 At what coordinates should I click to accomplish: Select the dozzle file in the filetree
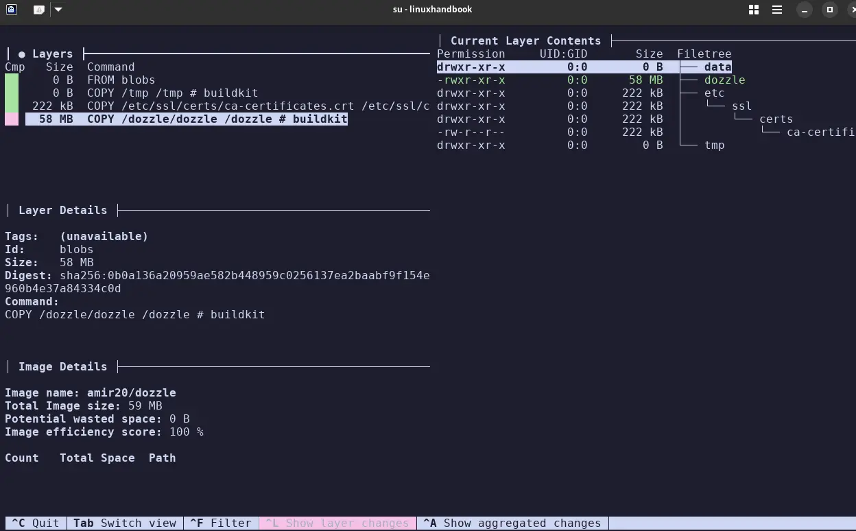click(x=724, y=80)
